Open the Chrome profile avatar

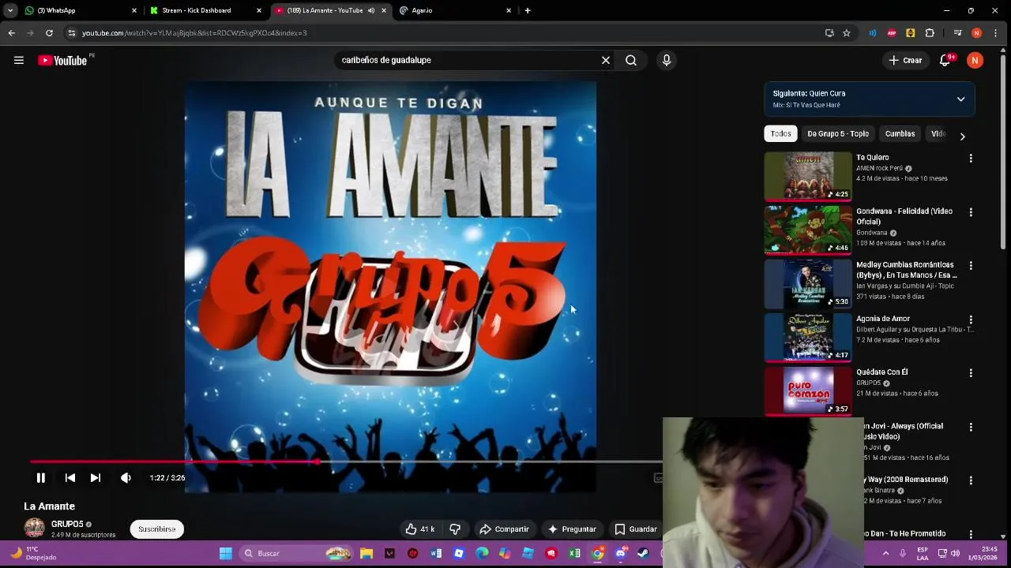pos(977,33)
